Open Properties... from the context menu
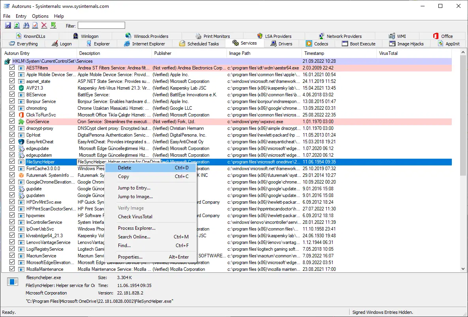Screen dimensions: 468x317 pyautogui.click(x=151, y=257)
